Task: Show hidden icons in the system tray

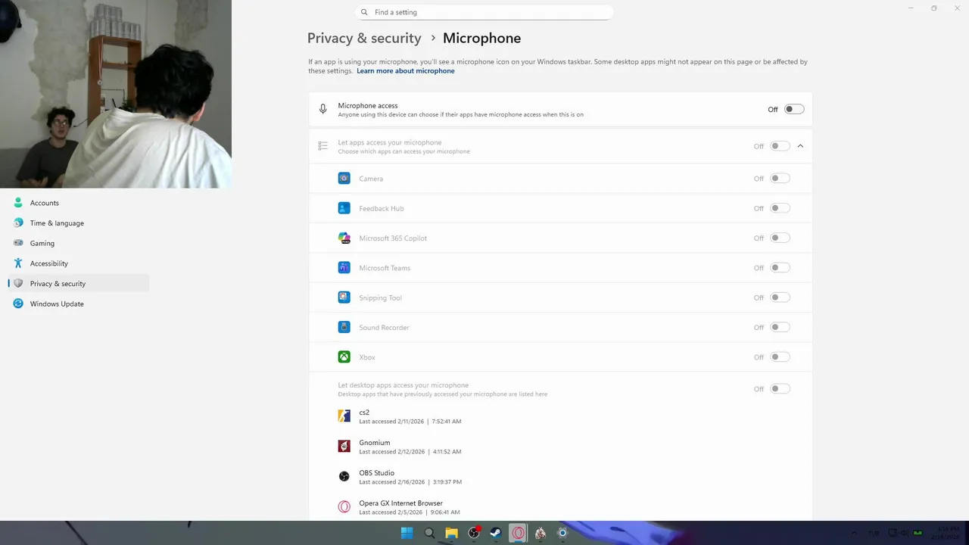Action: 854,533
